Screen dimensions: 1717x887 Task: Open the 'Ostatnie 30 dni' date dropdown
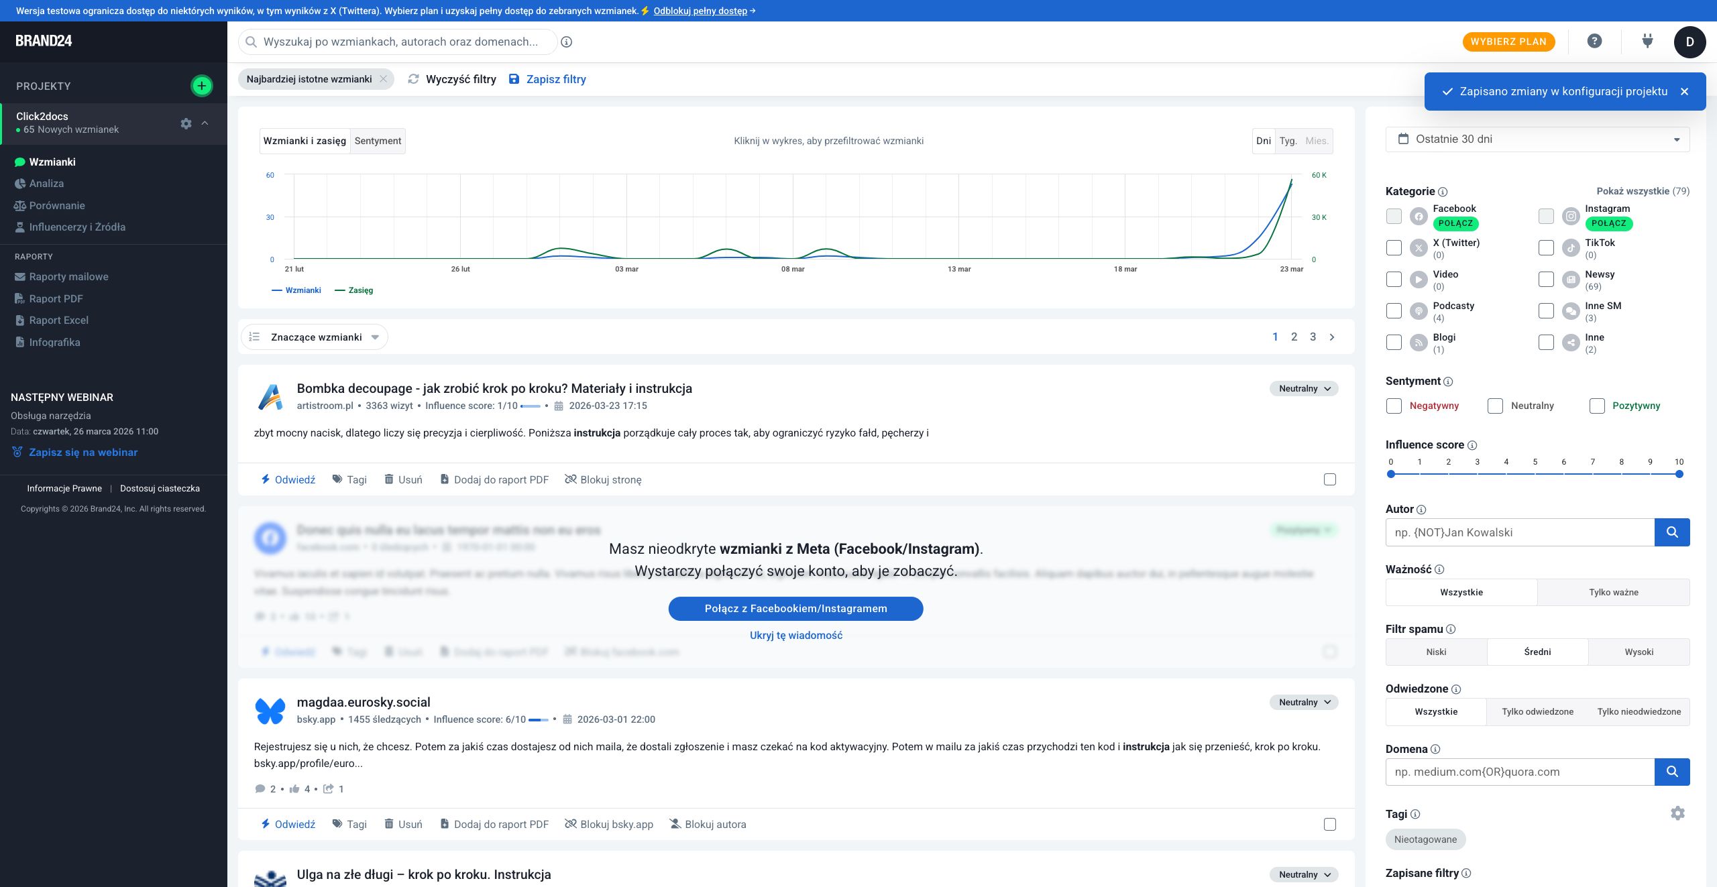click(x=1537, y=139)
